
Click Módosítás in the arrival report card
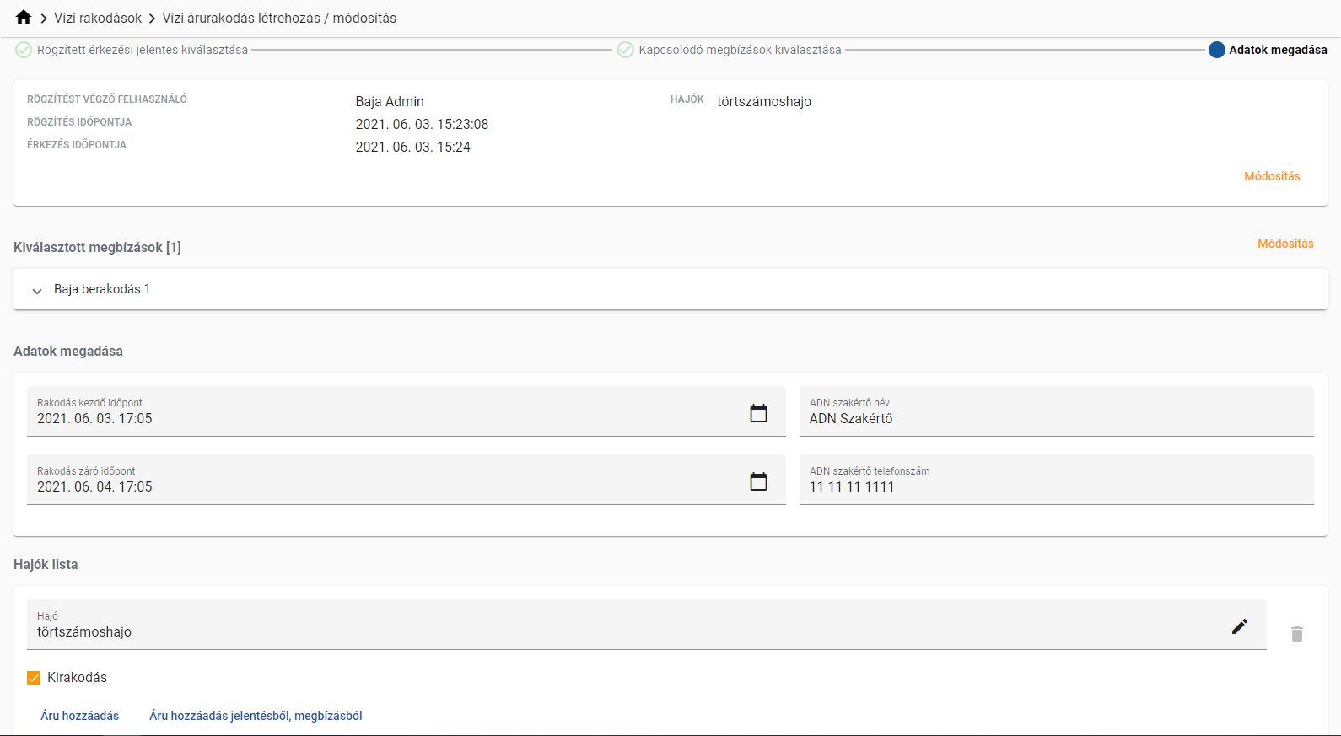coord(1271,176)
